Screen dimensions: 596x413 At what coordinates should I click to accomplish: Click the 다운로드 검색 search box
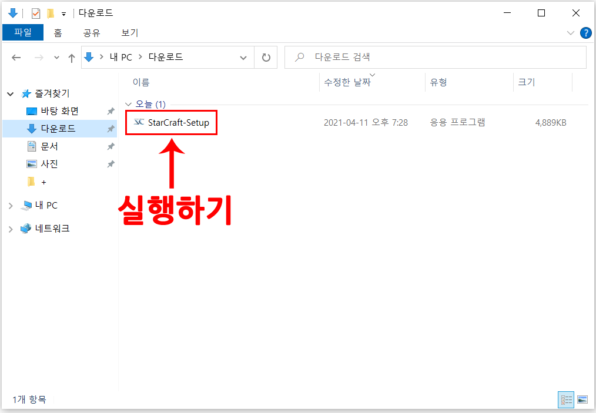[x=435, y=58]
